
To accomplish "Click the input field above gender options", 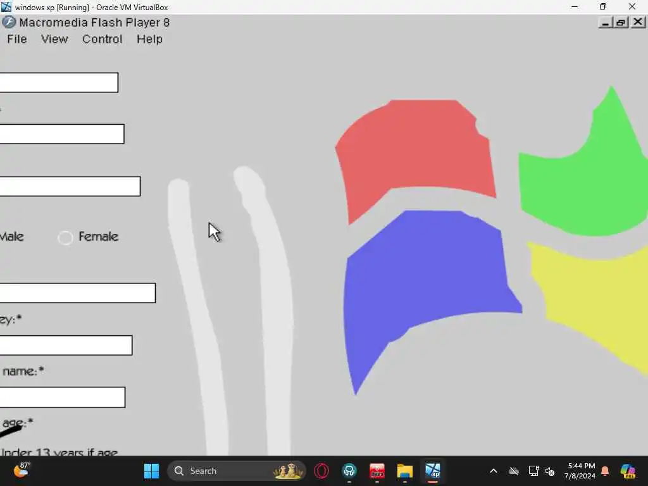I will coord(70,187).
